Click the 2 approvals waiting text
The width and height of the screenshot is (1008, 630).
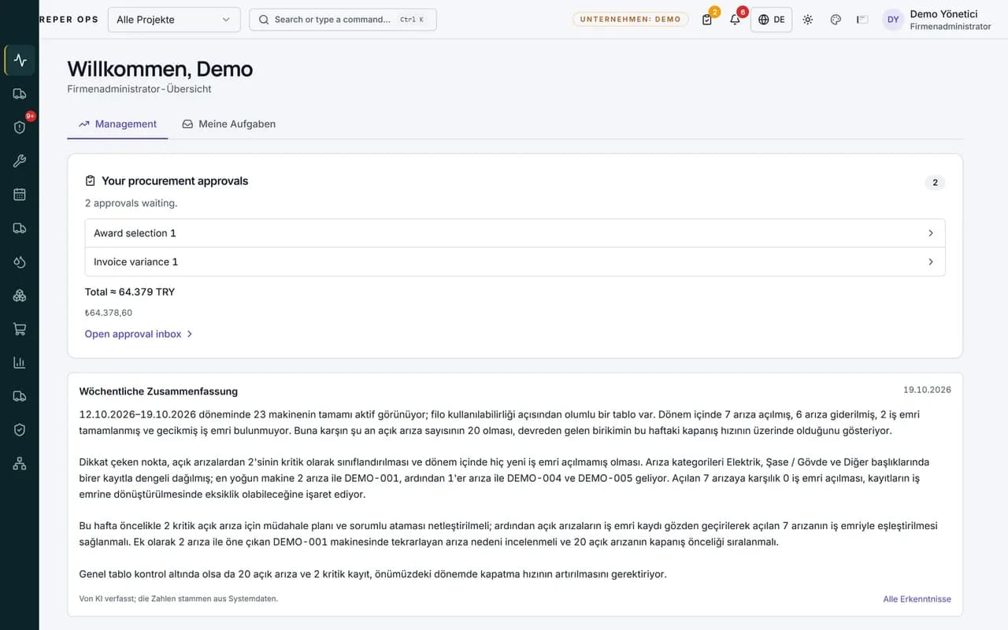point(132,203)
